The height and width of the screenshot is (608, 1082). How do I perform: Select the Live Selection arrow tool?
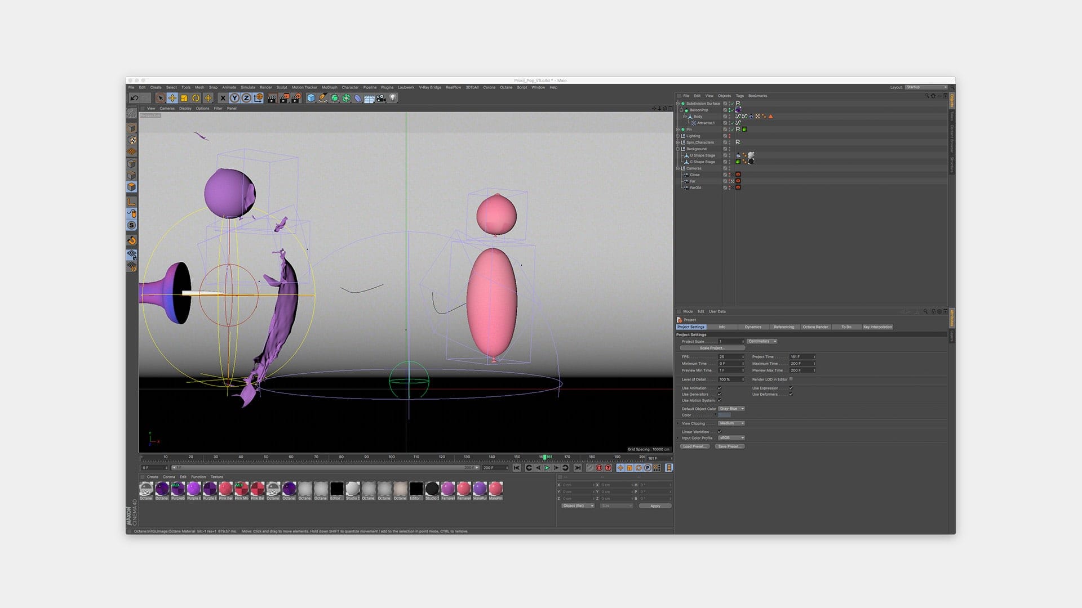(x=161, y=98)
